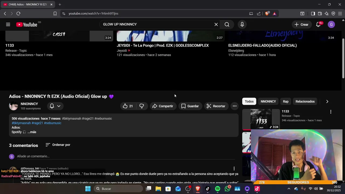Viewport: 345px width, 194px height.
Task: Open TikTok from the taskbar
Action: (x=208, y=189)
